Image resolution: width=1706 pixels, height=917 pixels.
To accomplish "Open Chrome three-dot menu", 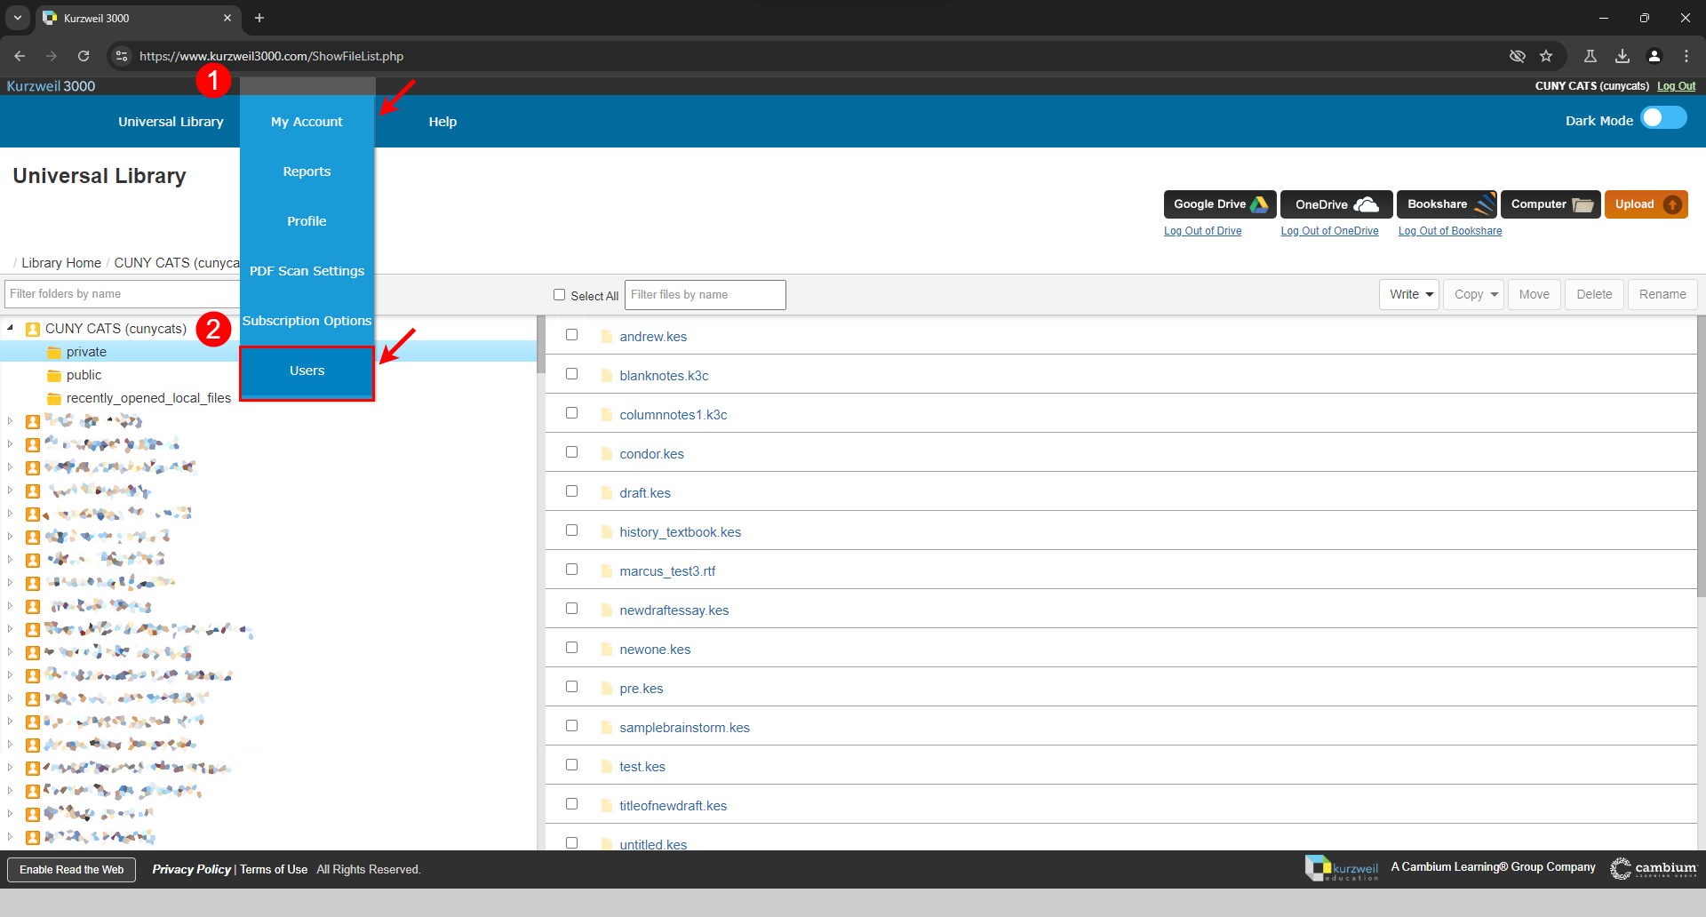I will (1686, 56).
